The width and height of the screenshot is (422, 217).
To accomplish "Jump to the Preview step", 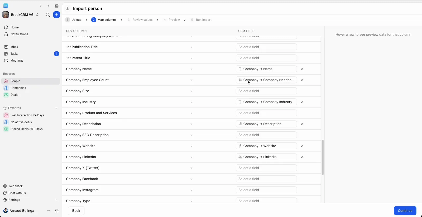I will point(171,20).
